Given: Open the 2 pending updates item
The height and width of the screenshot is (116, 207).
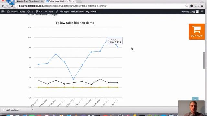Looking at the screenshot, I should (x=30, y=12).
